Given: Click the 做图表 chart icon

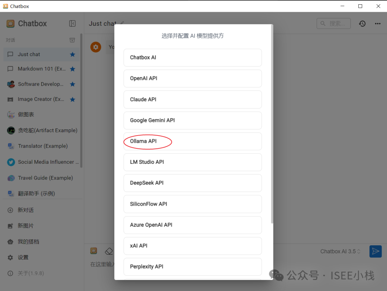Looking at the screenshot, I should click(x=11, y=114).
